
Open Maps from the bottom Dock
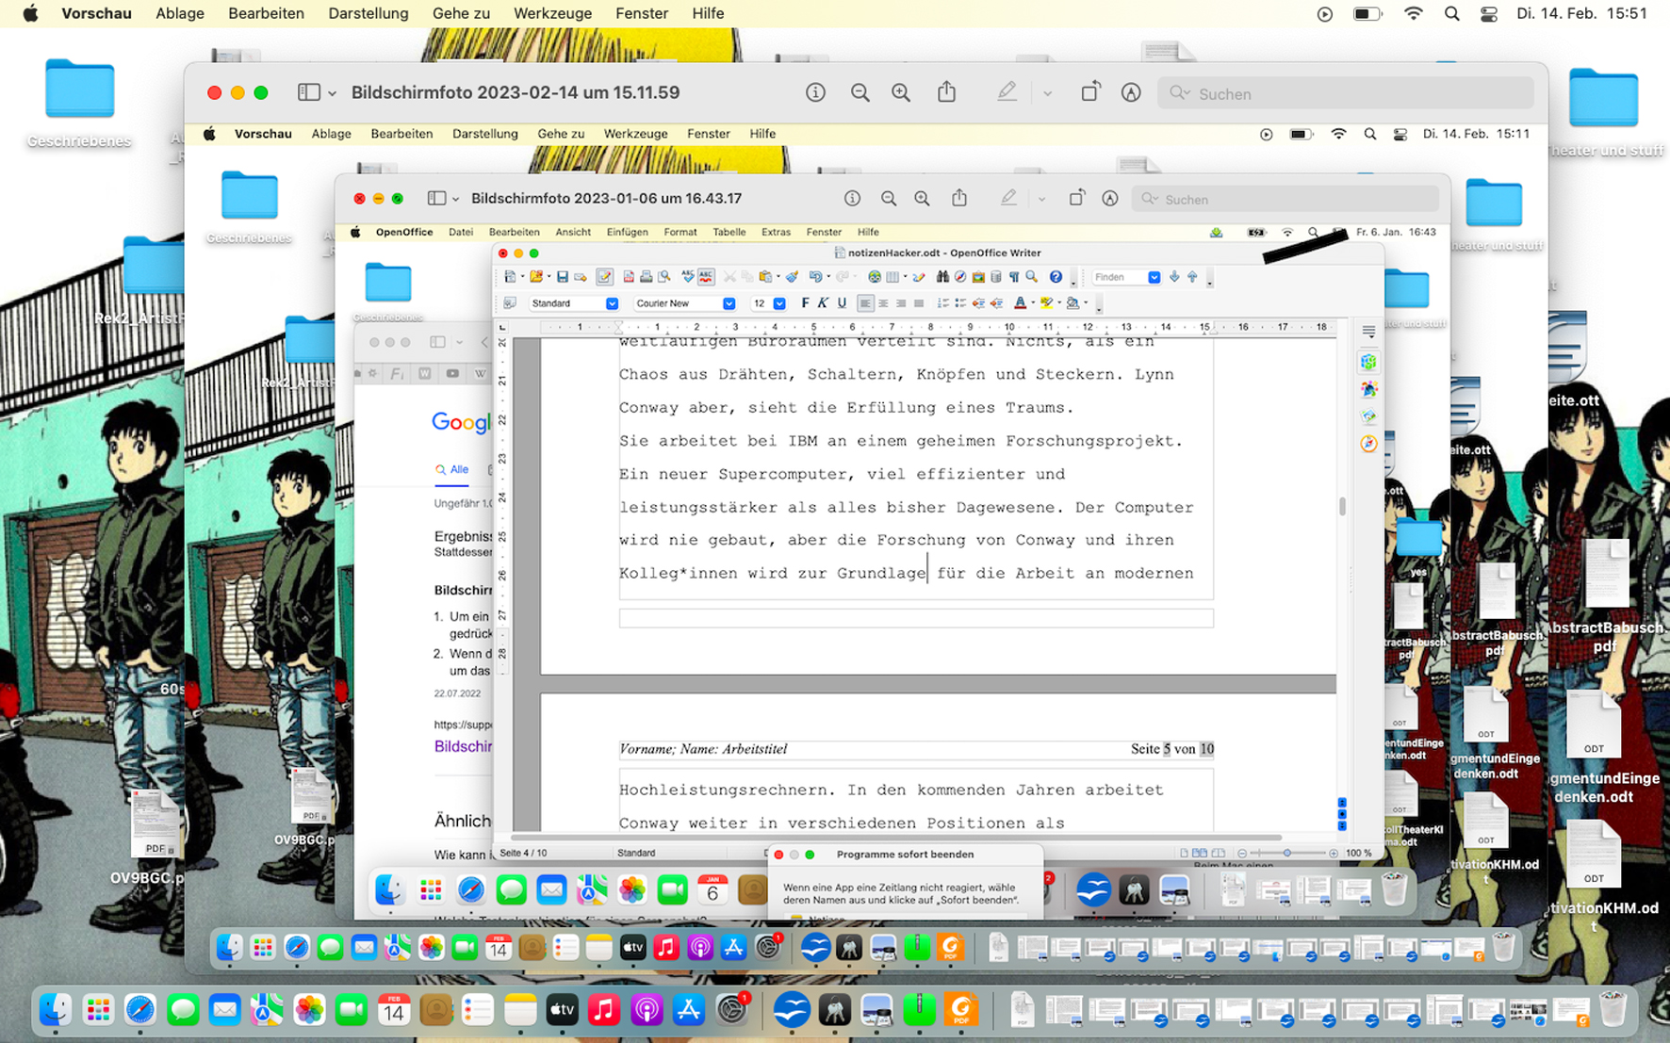tap(267, 1010)
